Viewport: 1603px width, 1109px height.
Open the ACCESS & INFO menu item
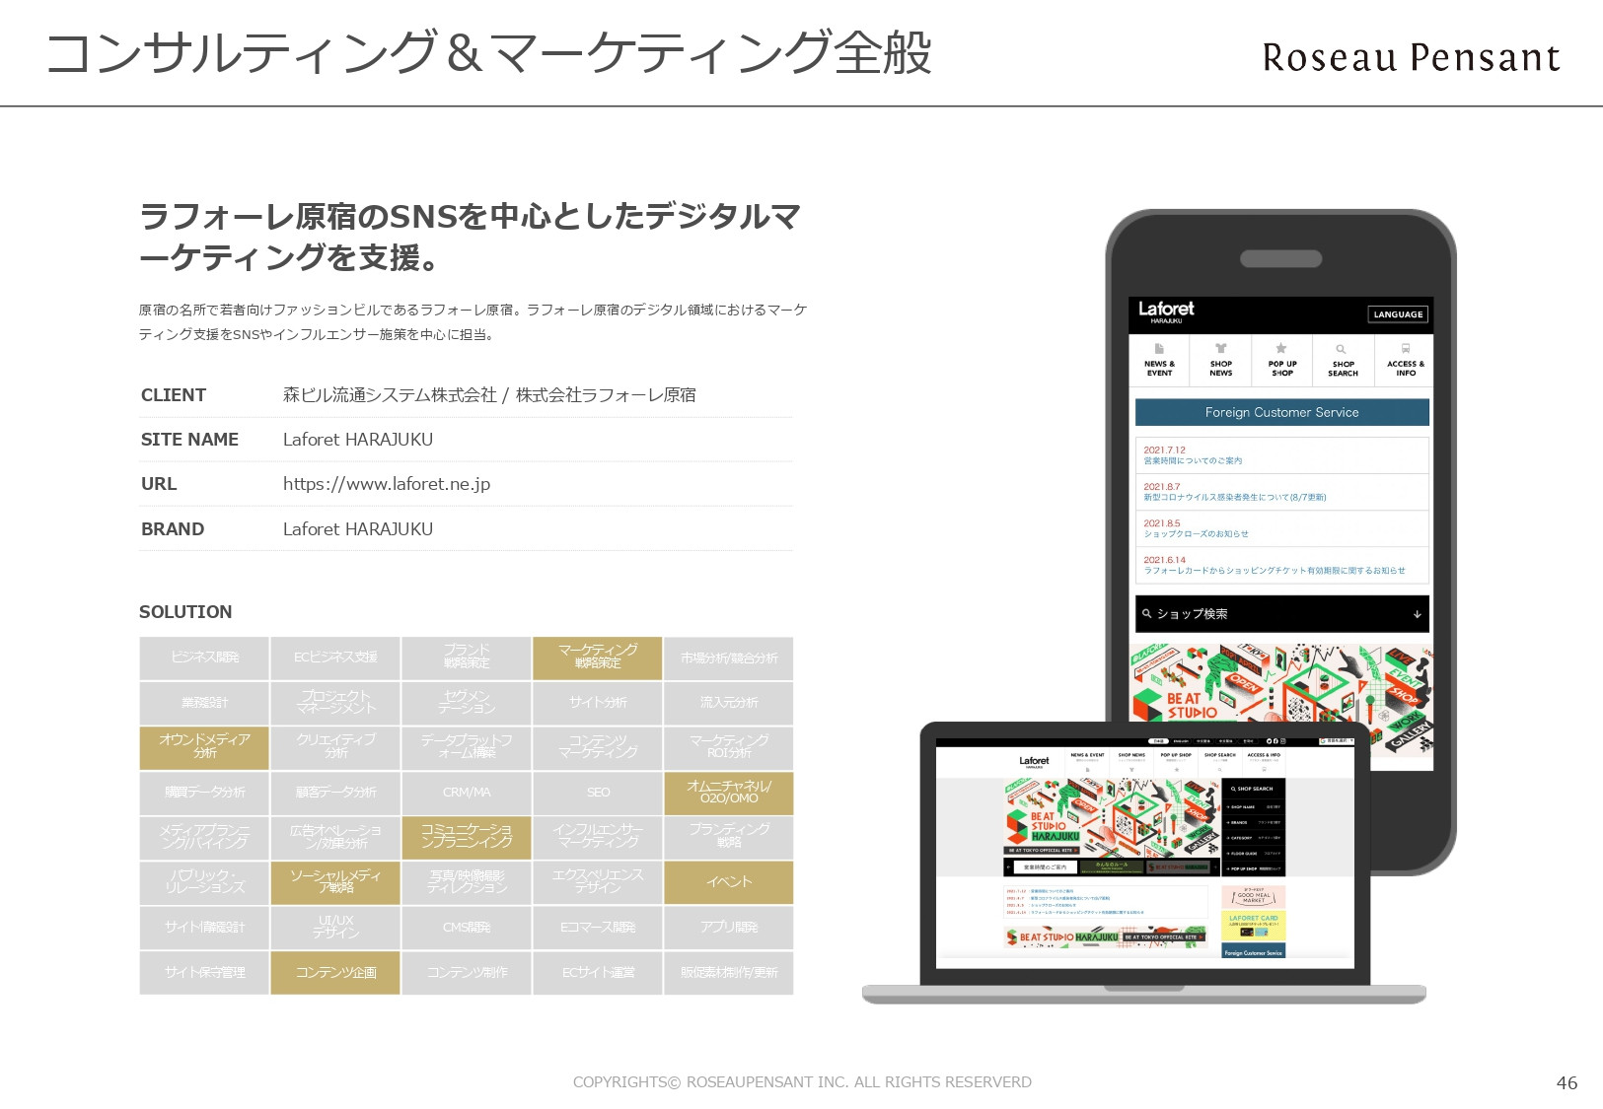(1264, 755)
